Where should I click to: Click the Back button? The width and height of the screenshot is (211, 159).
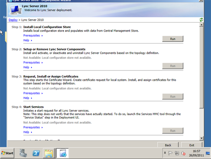[x=168, y=145]
